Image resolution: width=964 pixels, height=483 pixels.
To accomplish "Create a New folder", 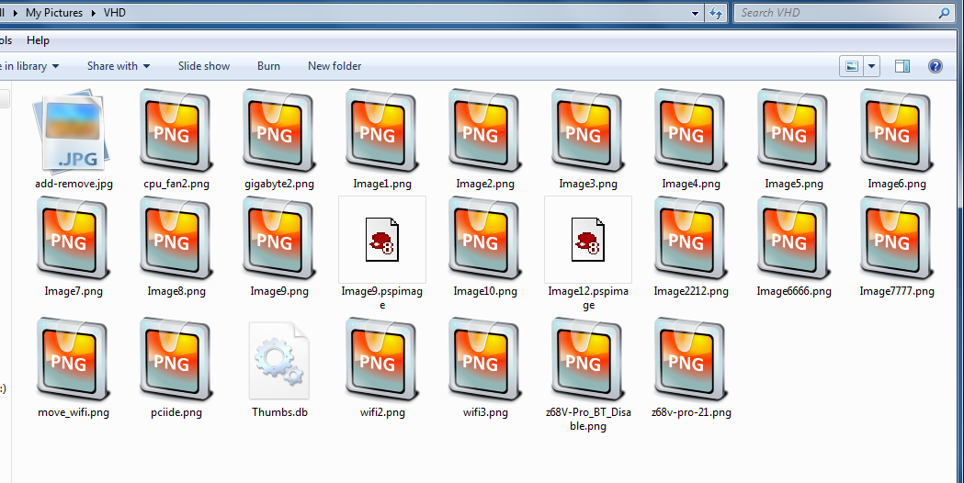I will click(x=335, y=66).
